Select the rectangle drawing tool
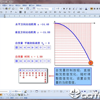 click(x=16, y=95)
